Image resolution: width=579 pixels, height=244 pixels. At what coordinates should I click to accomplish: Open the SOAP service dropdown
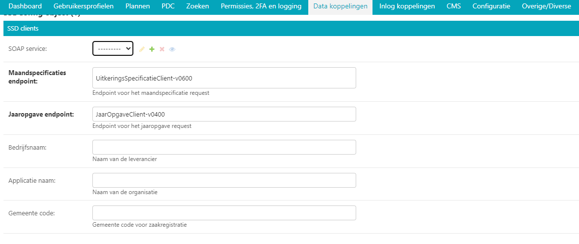point(113,48)
